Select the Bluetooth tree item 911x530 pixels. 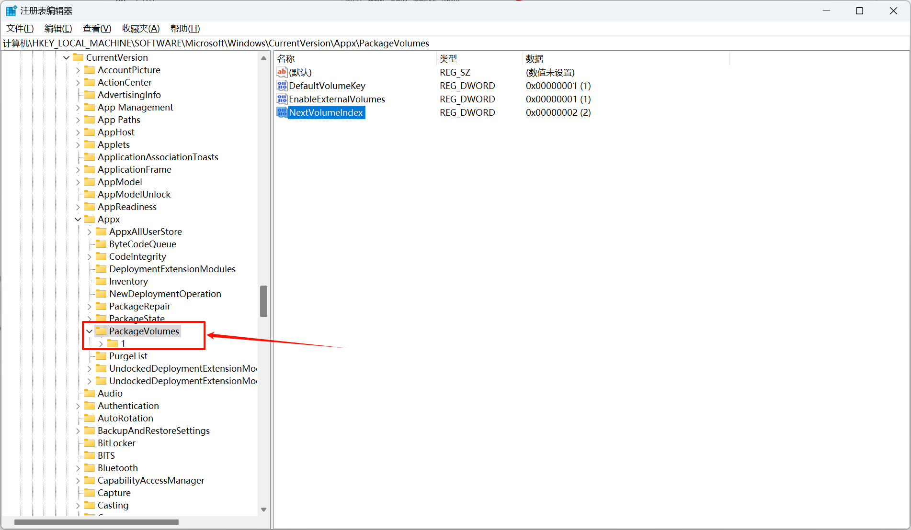[x=117, y=468]
